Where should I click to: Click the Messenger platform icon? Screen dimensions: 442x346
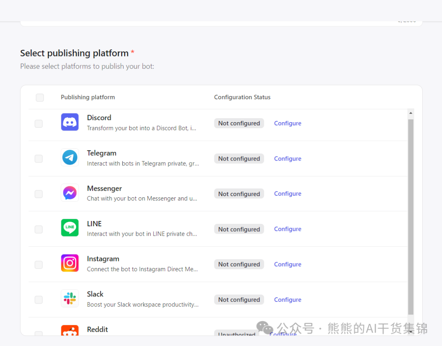click(x=70, y=193)
